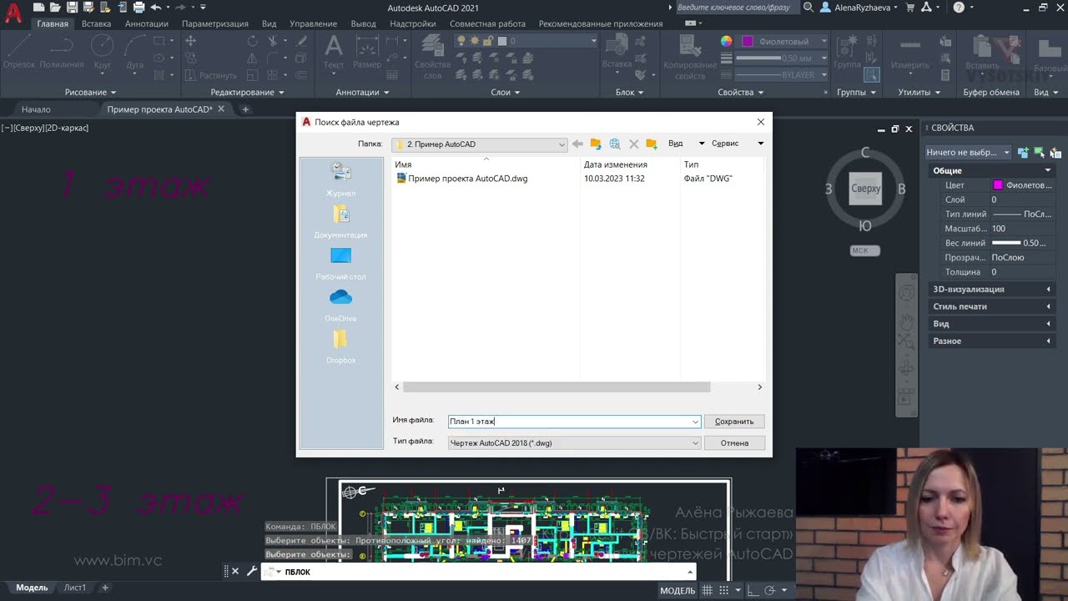The width and height of the screenshot is (1068, 601).
Task: Select the Дуга arc tool
Action: tap(135, 52)
